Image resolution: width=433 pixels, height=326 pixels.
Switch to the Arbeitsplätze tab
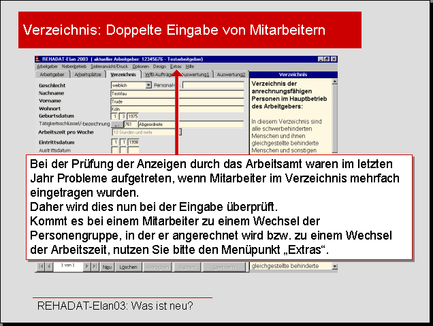(88, 74)
